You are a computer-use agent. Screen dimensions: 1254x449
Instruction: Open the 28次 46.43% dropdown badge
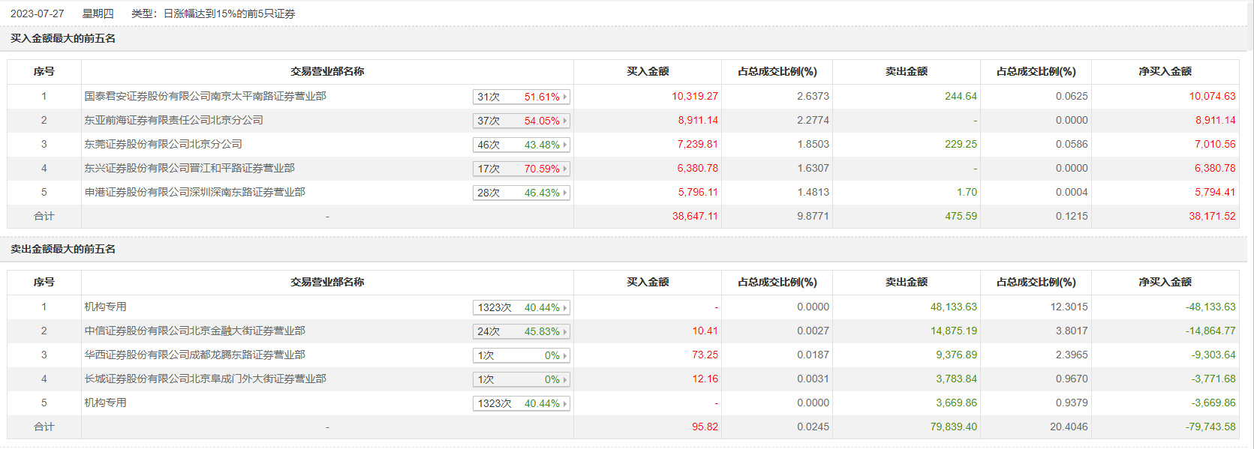point(522,193)
